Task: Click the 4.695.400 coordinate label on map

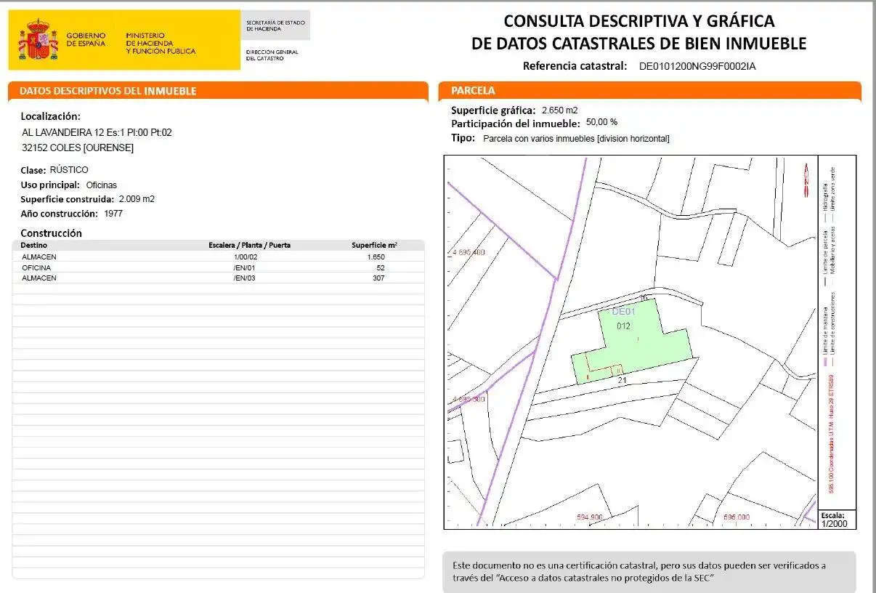Action: tap(469, 252)
